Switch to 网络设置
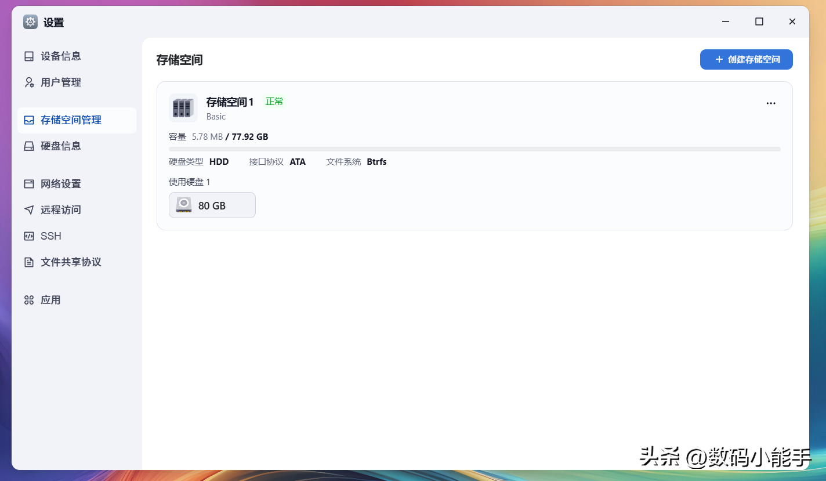Image resolution: width=826 pixels, height=481 pixels. click(77, 184)
